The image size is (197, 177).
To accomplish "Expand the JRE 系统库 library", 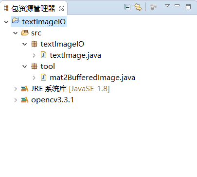I will pyautogui.click(x=16, y=89).
